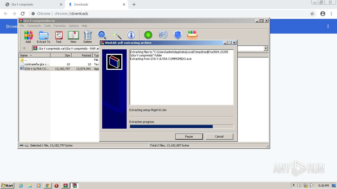Open a new Chrome tab
This screenshot has height=189, width=337.
click(x=134, y=4)
